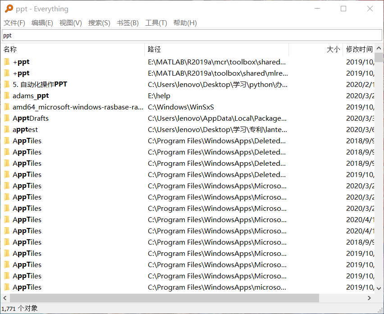Image resolution: width=384 pixels, height=314 pixels.
Task: Click the horizontal scrollbar thumb
Action: (165, 298)
